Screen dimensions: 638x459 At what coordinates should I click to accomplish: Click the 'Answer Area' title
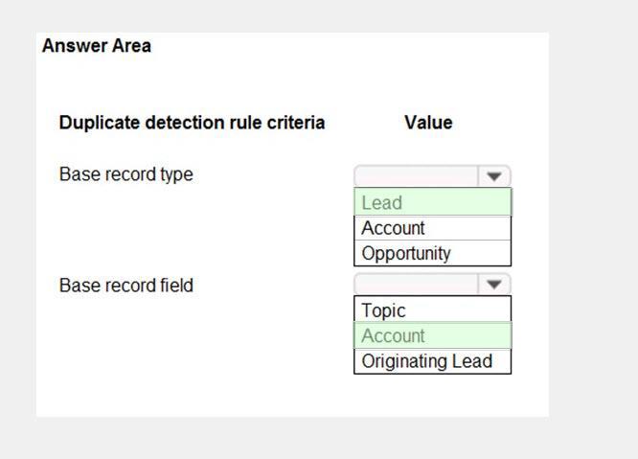pyautogui.click(x=97, y=46)
